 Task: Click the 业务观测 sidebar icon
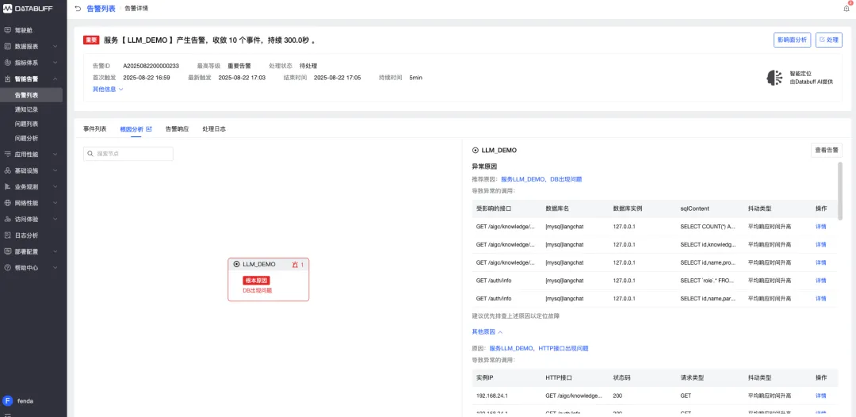[7, 186]
